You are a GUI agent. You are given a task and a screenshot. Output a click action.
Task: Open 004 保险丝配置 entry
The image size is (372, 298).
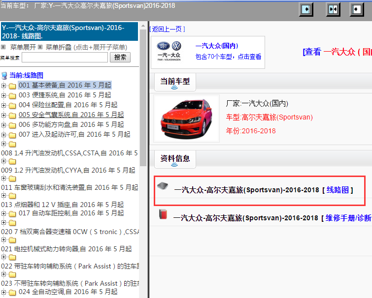[68, 105]
